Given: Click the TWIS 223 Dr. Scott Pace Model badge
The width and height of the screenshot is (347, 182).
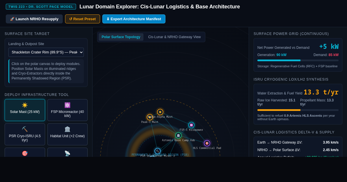Looking at the screenshot, I should coord(41,7).
